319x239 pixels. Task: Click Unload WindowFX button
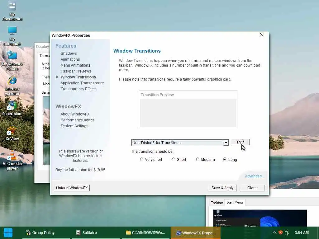72,188
